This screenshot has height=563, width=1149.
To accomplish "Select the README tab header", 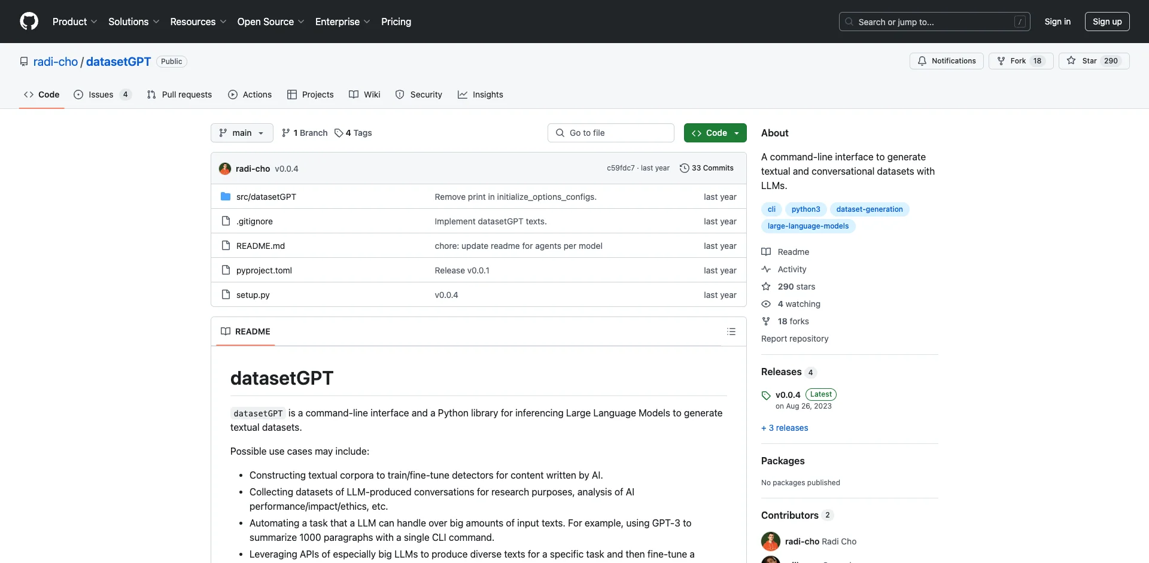I will pos(245,331).
